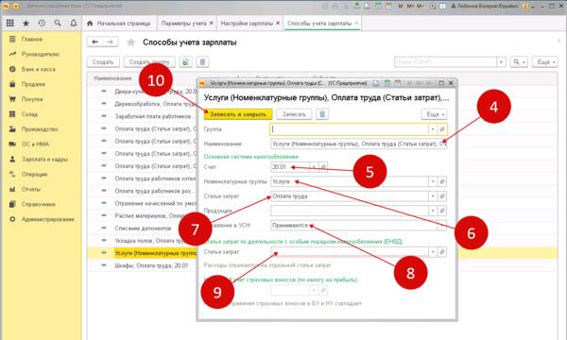Click Записать и закрыть button
Screen dimensions: 567x340
click(x=238, y=114)
